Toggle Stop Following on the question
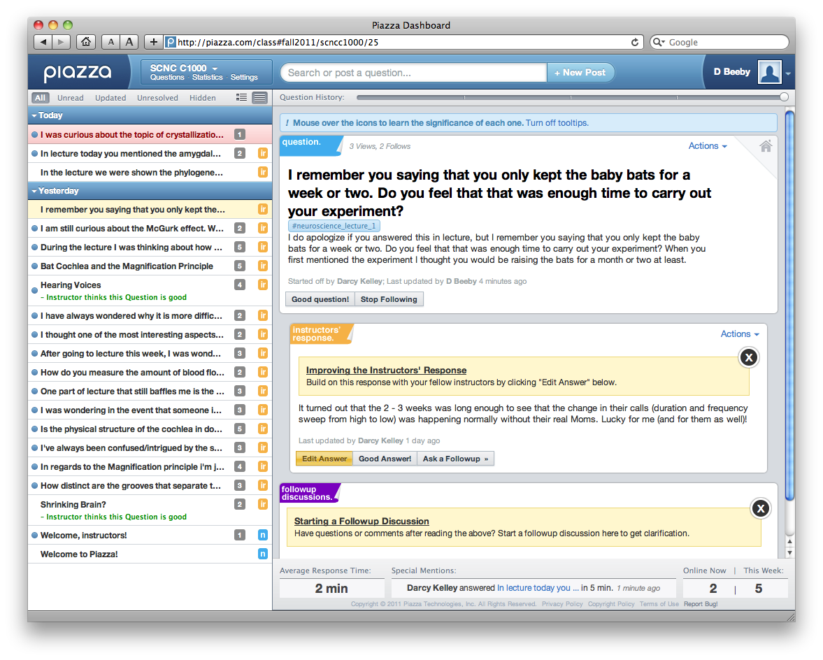823x660 pixels. point(389,299)
